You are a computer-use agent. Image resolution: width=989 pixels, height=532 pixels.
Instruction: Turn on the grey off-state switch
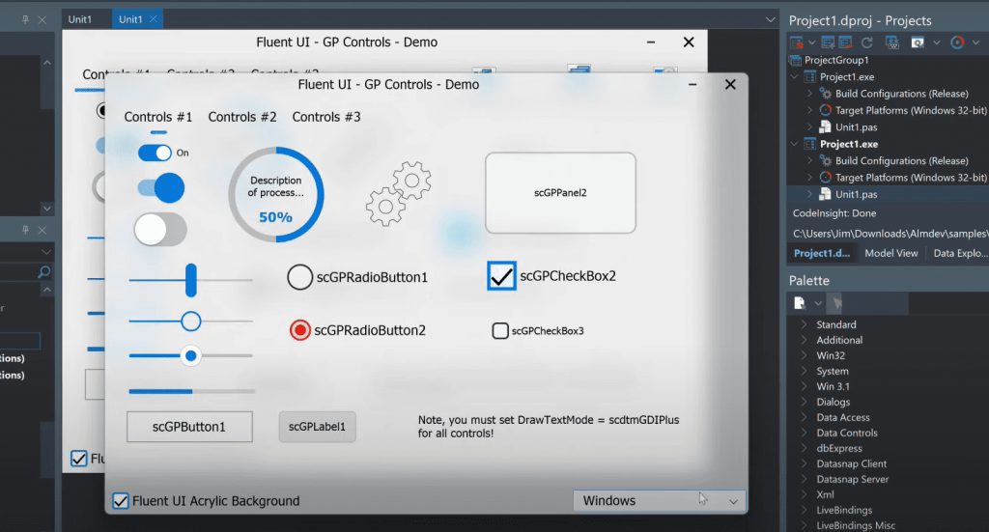(160, 230)
